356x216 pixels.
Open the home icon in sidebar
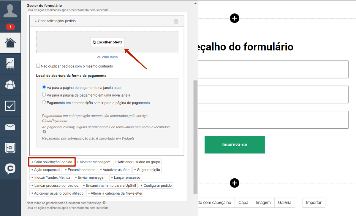pos(10,43)
